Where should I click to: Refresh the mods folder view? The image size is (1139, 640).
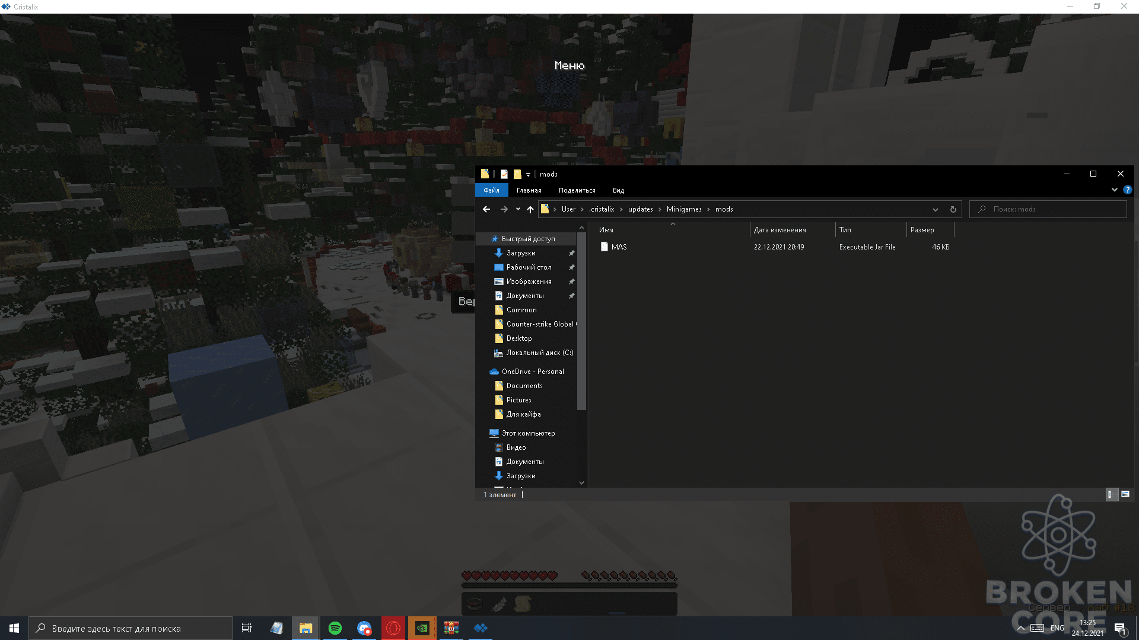[x=953, y=209]
